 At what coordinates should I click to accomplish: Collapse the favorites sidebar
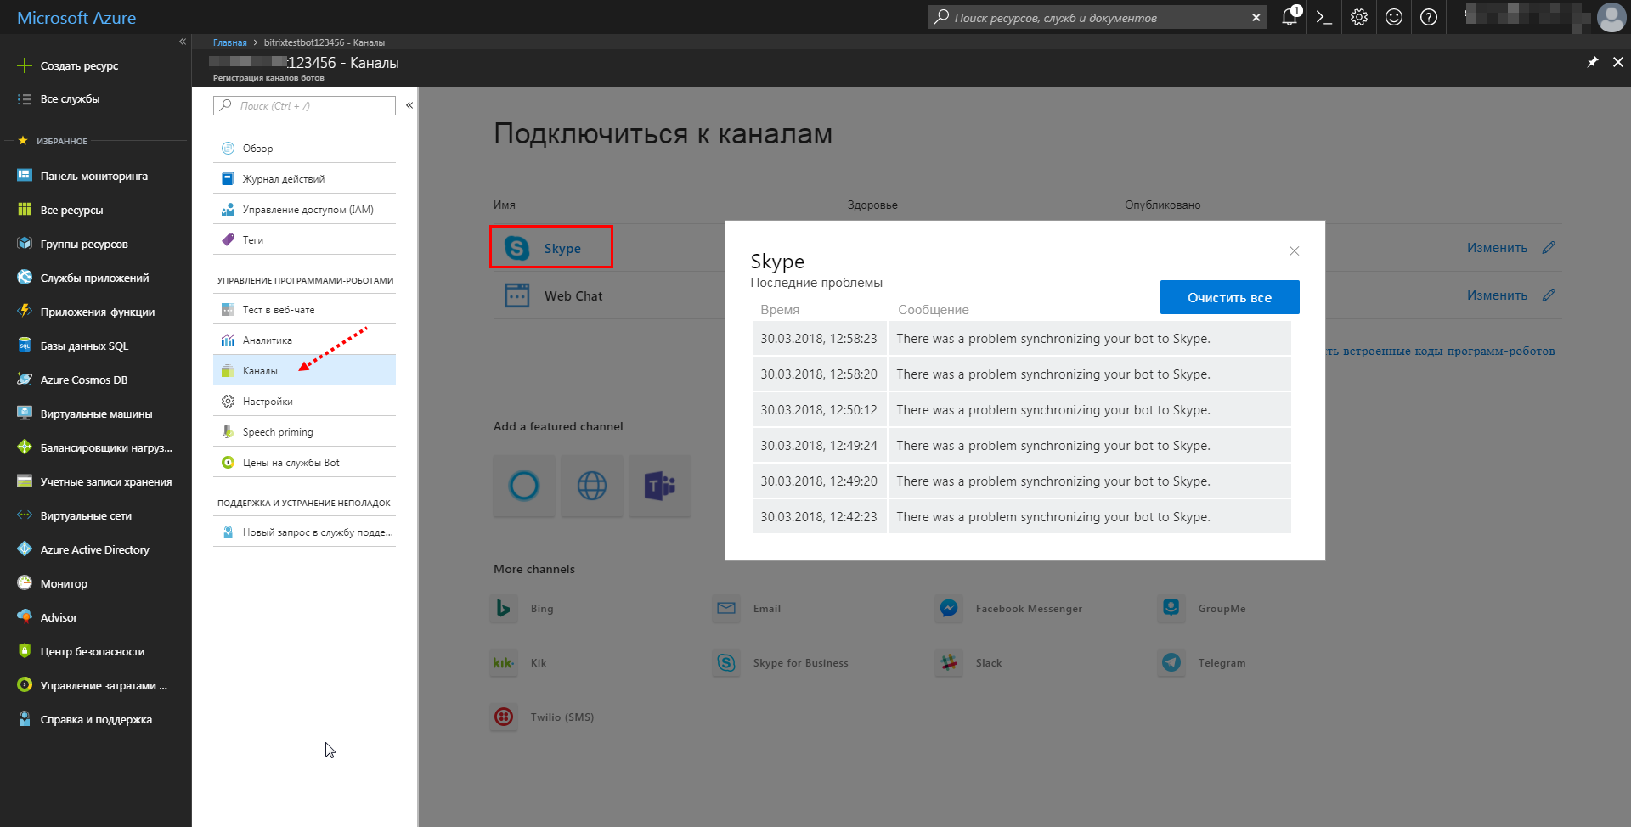click(x=183, y=41)
